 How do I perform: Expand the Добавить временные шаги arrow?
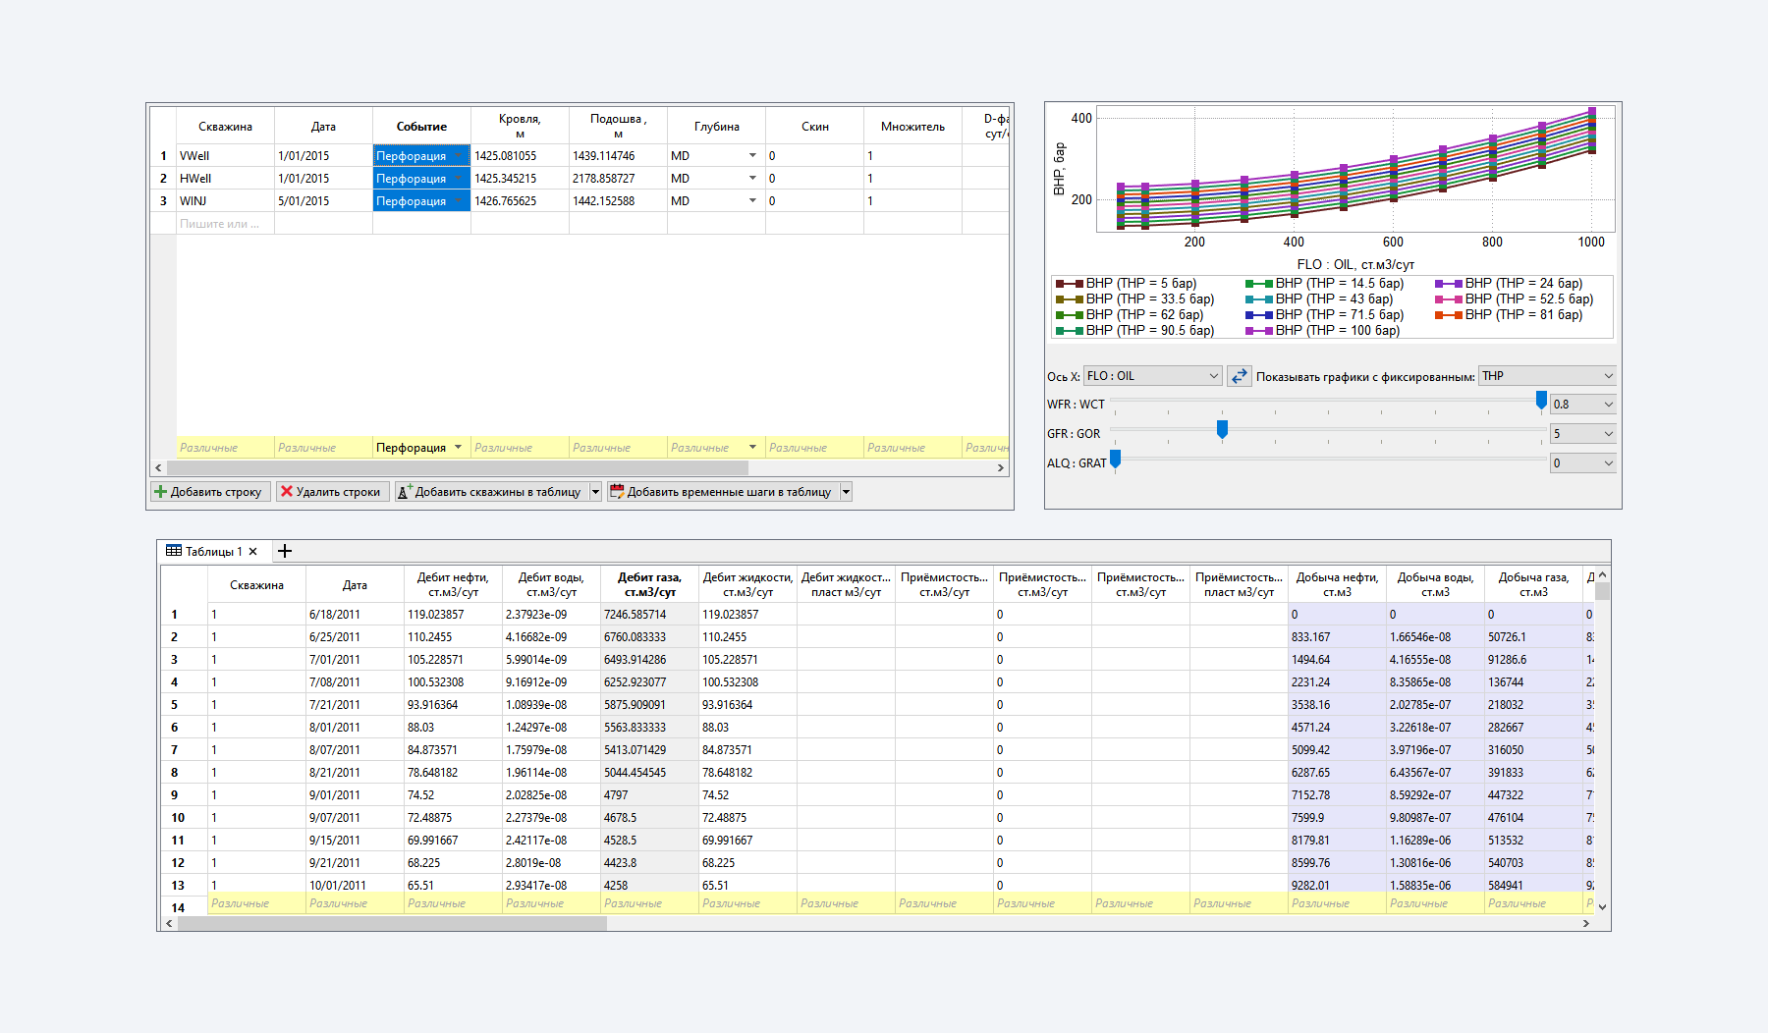pyautogui.click(x=846, y=492)
